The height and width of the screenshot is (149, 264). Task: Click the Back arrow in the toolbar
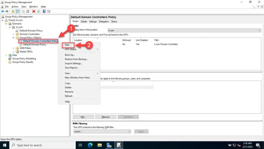tap(3, 11)
